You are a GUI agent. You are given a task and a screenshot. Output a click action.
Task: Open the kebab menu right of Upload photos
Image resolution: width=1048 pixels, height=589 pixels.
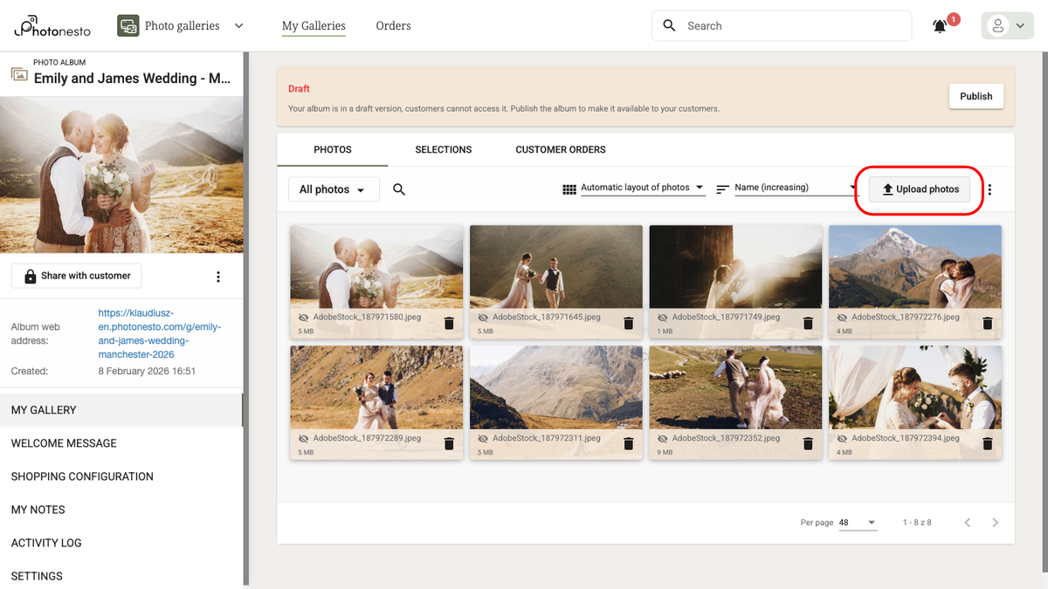[x=989, y=189]
